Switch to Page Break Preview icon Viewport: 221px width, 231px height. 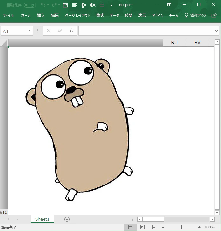[154, 227]
